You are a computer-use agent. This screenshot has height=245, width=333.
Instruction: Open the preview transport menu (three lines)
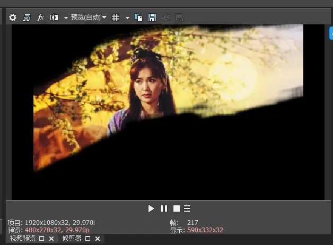pos(187,208)
